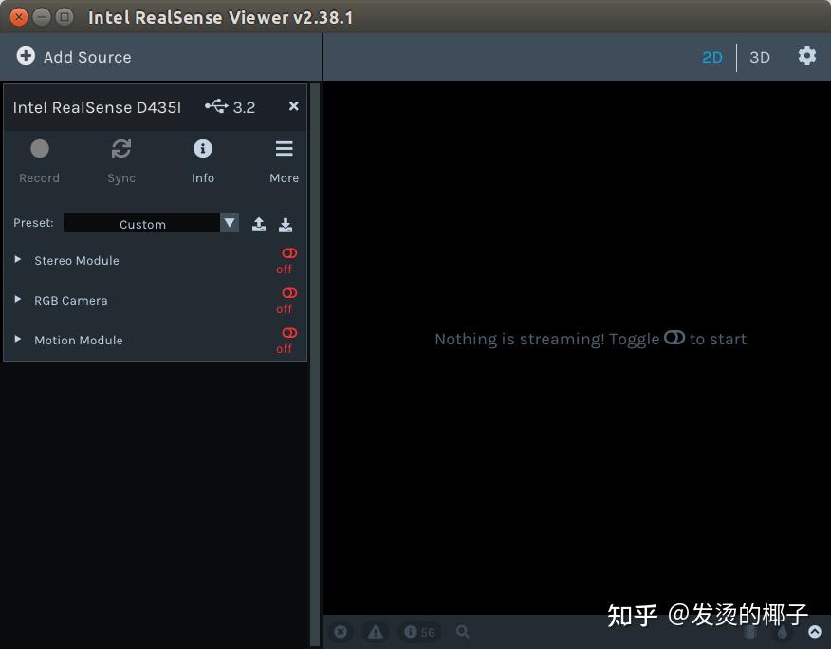
Task: Click the Sync icon
Action: coord(121,149)
